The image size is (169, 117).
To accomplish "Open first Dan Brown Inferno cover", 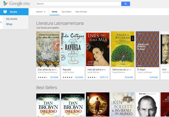I will [x=48, y=105].
